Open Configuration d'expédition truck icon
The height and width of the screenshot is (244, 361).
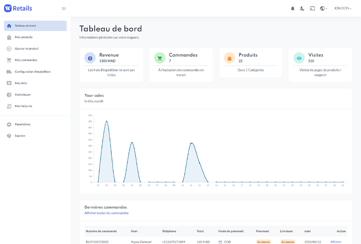pyautogui.click(x=9, y=72)
